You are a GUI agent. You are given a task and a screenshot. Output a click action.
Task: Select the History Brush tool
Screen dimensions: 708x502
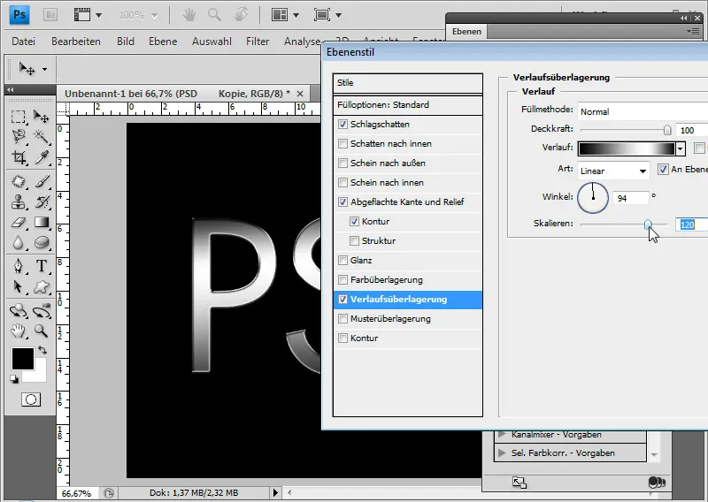(41, 202)
